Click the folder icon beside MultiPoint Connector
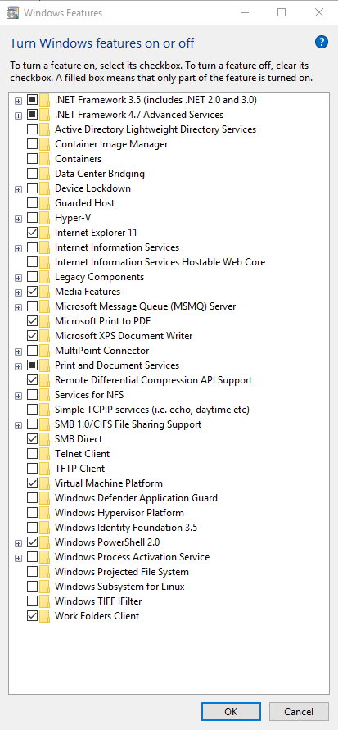 tap(45, 351)
